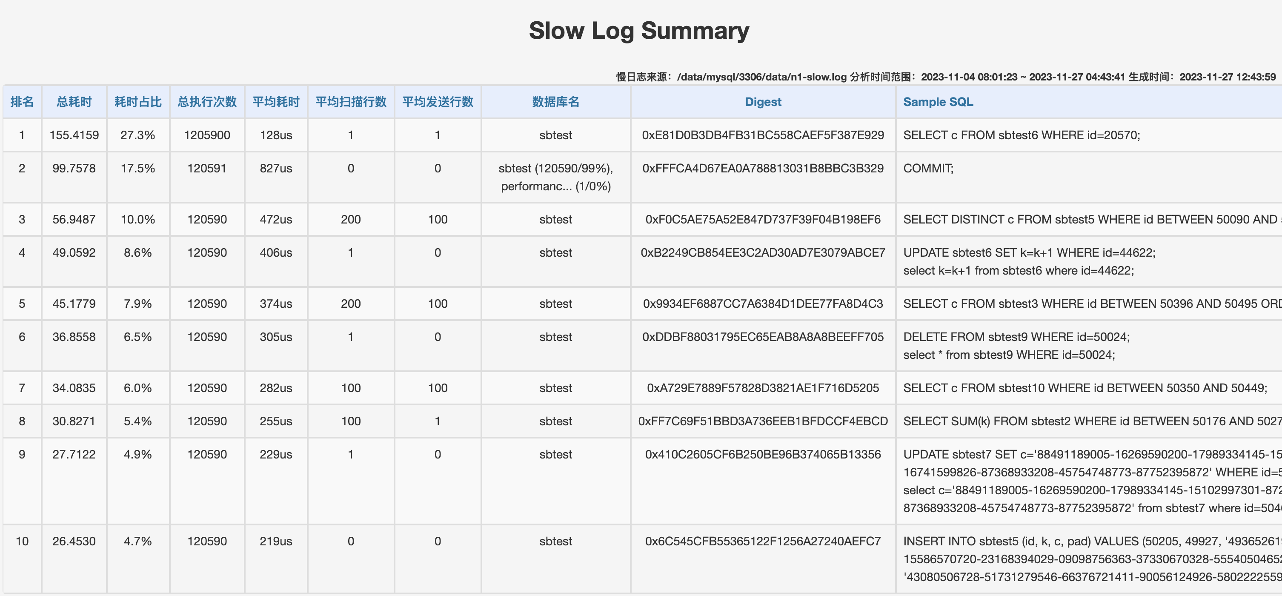Click the 数据库名 column header

coord(555,102)
